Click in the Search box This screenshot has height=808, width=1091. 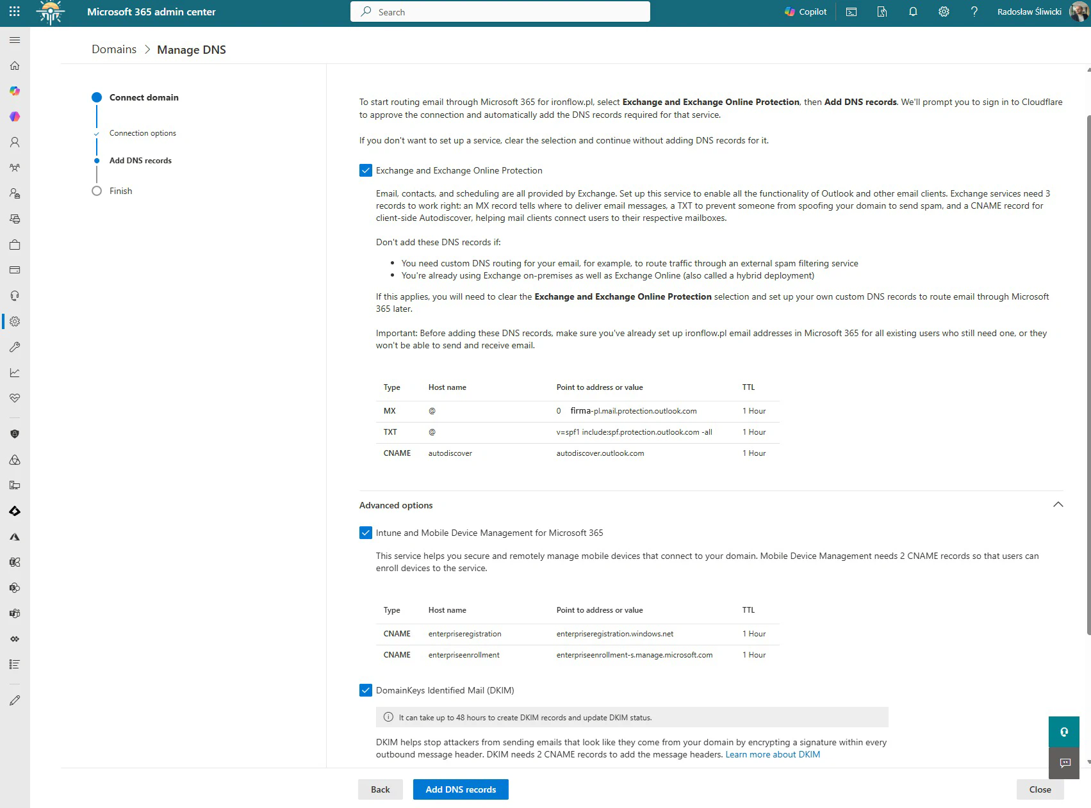(x=500, y=12)
